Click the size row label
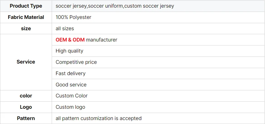This screenshot has height=124, width=265. coord(26,29)
